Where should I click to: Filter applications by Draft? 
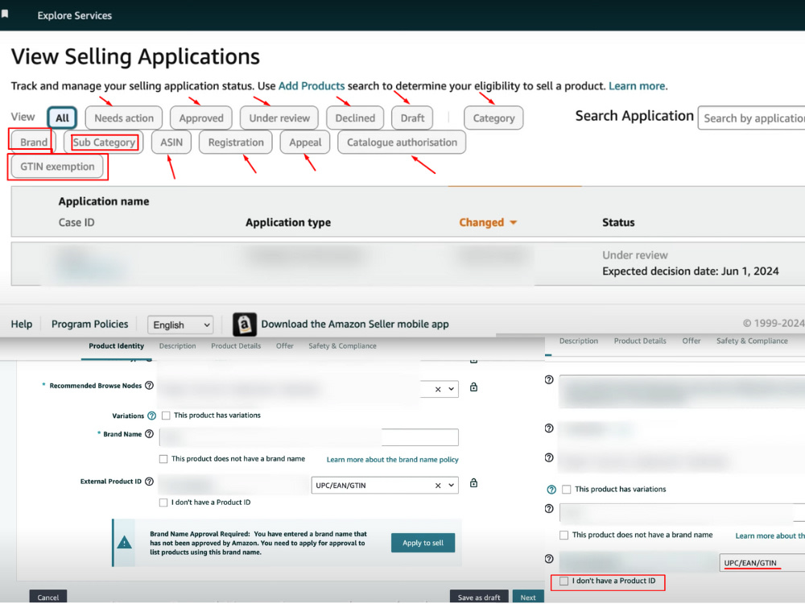point(412,118)
